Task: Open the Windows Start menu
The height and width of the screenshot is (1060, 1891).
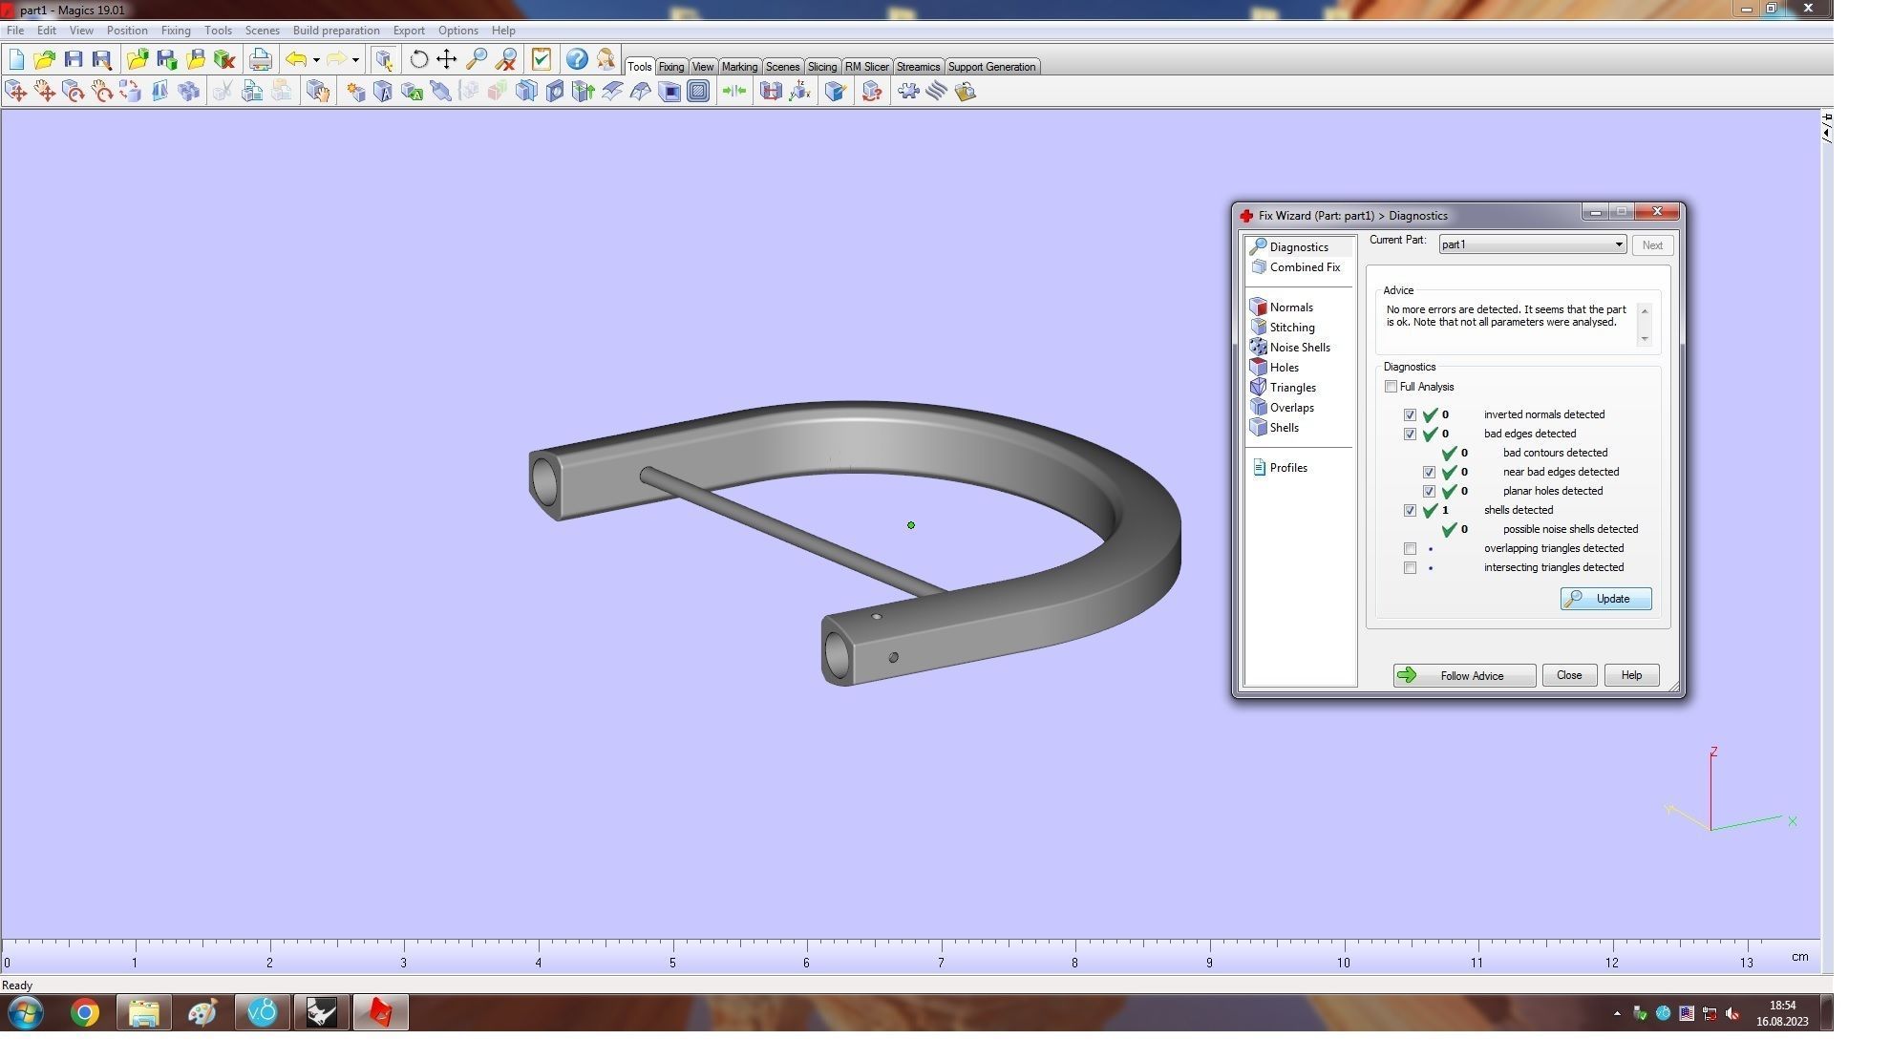Action: pos(26,1012)
